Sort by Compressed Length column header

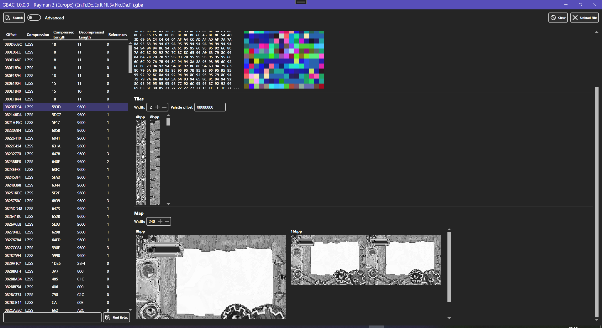(64, 35)
